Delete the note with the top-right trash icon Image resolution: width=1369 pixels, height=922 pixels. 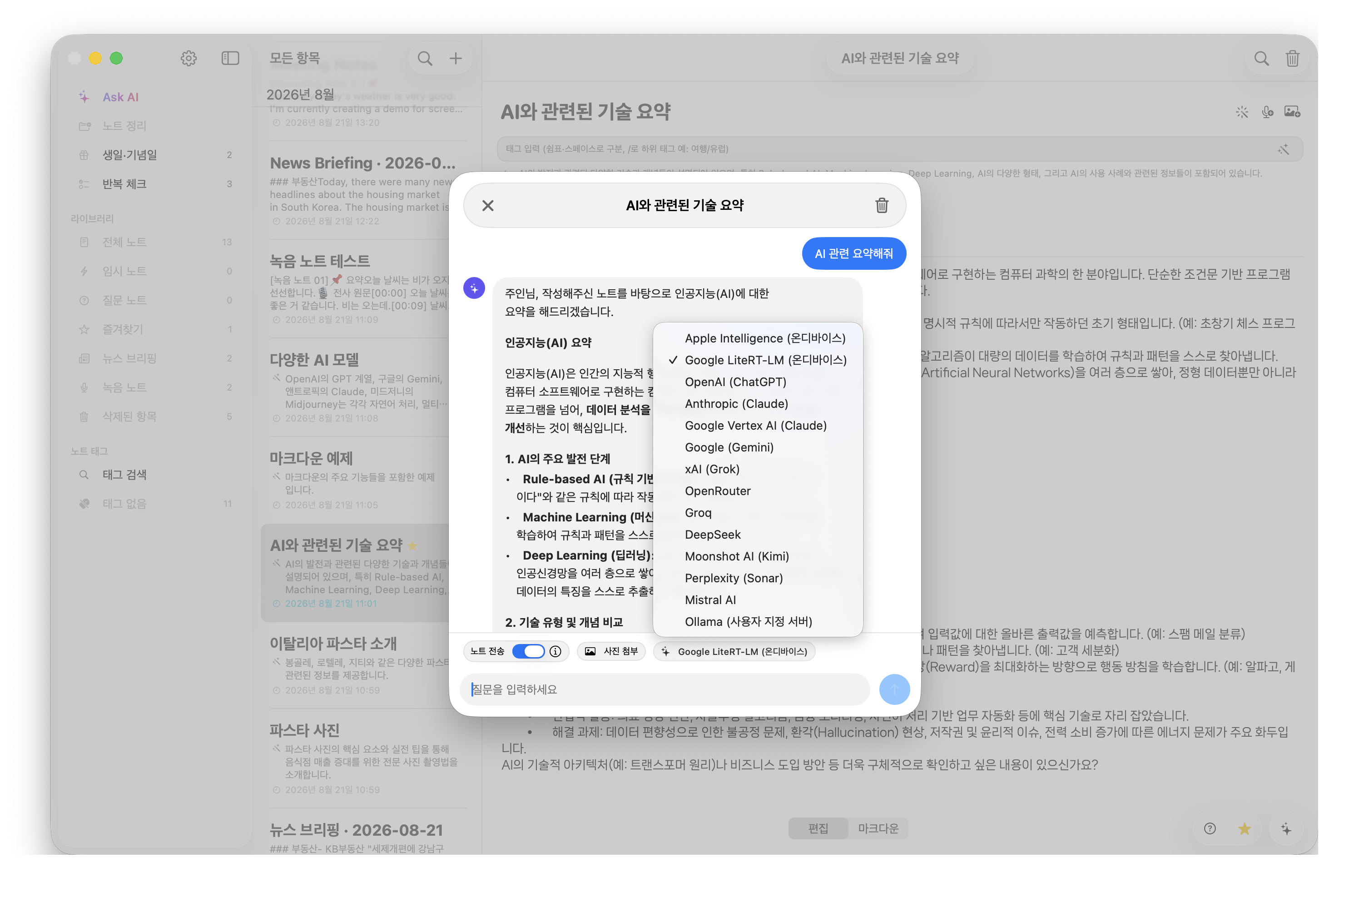pyautogui.click(x=1292, y=58)
